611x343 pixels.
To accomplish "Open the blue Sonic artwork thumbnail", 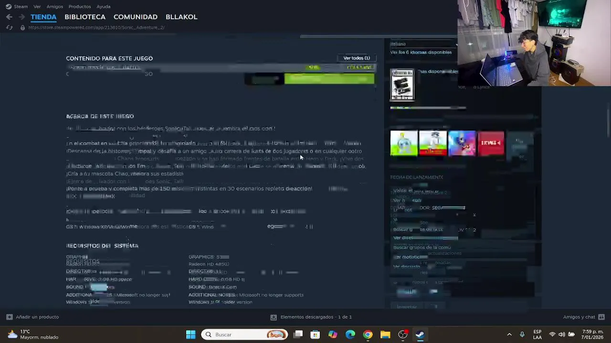I will pos(462,143).
